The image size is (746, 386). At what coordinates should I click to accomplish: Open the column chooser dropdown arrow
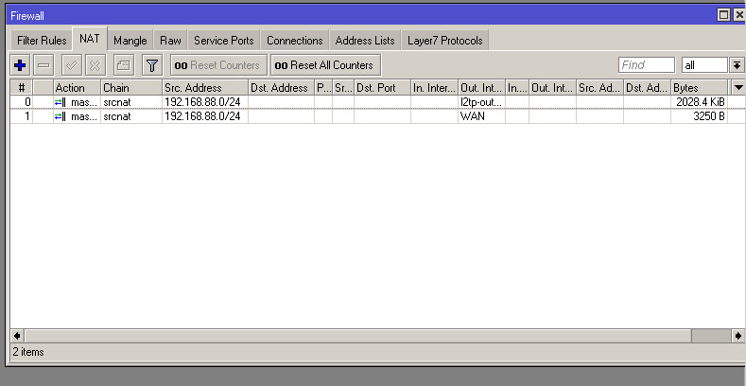click(738, 88)
